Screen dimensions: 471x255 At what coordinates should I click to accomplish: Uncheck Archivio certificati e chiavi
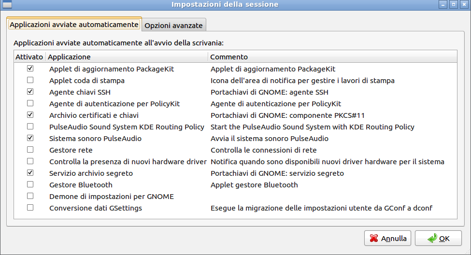coord(30,115)
